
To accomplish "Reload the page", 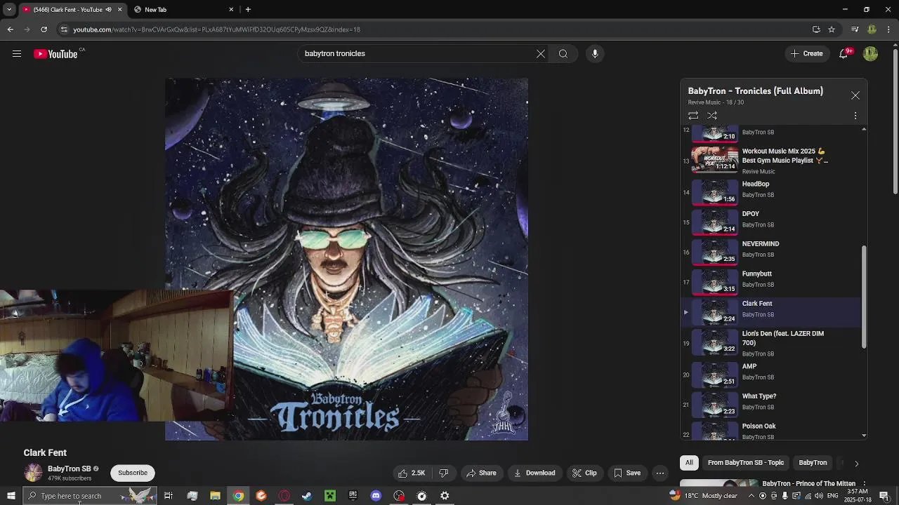I will click(44, 29).
